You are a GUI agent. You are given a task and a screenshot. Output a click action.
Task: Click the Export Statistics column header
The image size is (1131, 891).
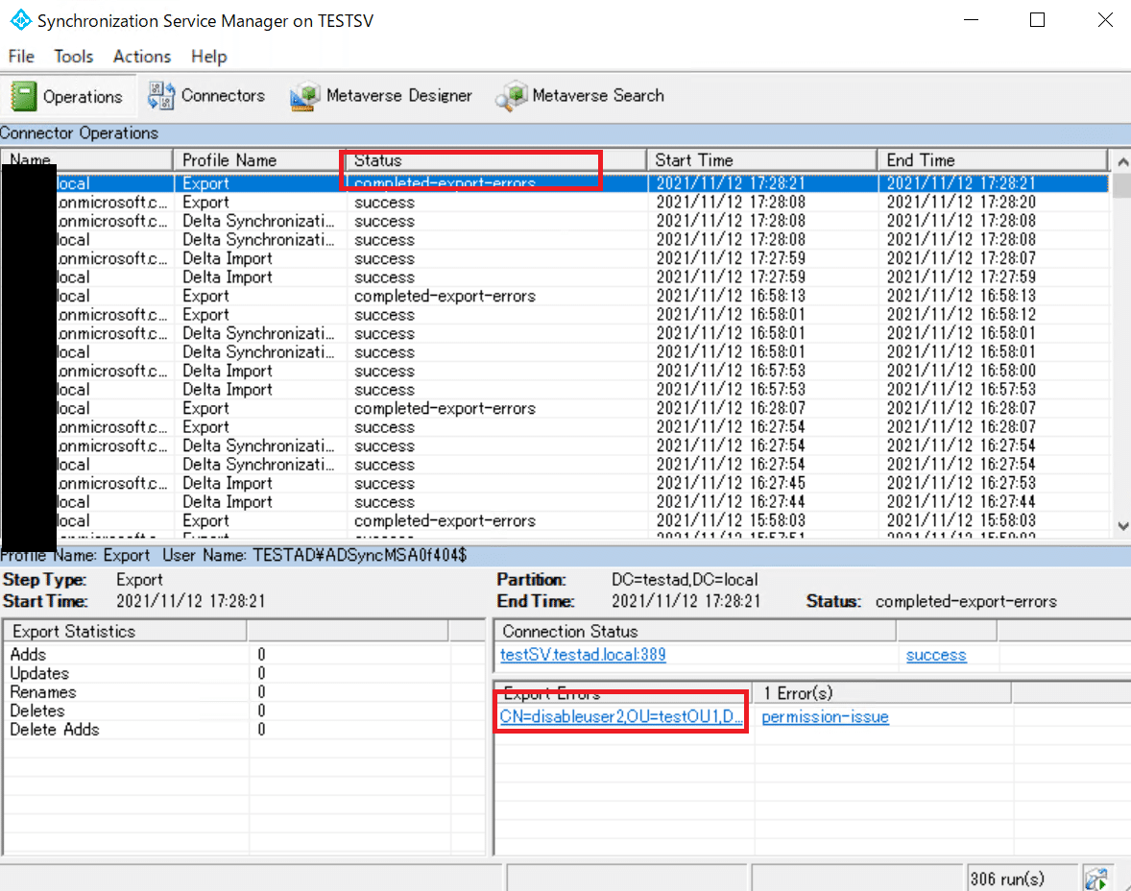pyautogui.click(x=125, y=631)
